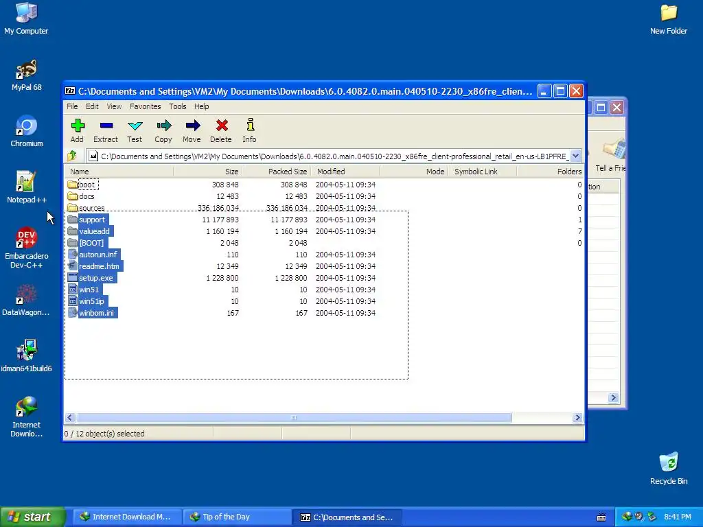Open the Favorites menu
Screen dimensions: 703x527
point(146,106)
